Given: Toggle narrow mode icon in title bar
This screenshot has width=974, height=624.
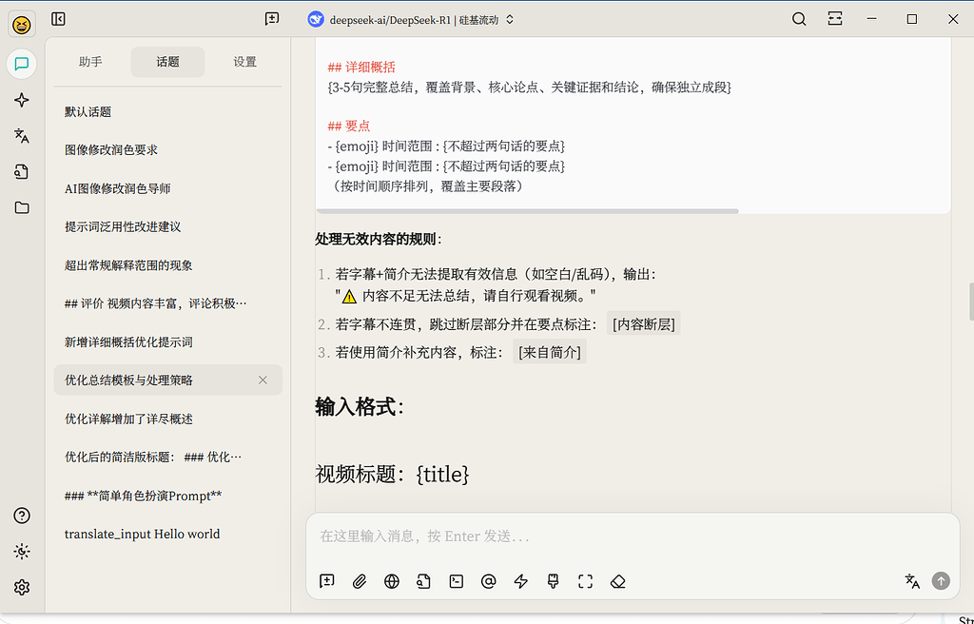Looking at the screenshot, I should [x=835, y=19].
